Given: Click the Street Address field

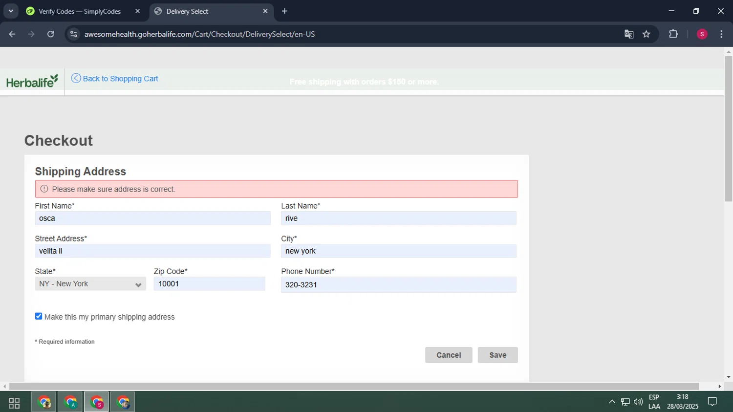Looking at the screenshot, I should [152, 251].
